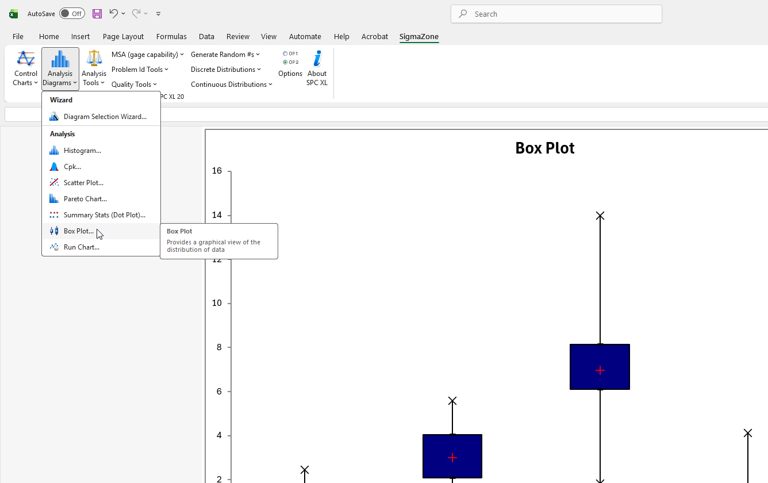Open the Cpk analysis tool
This screenshot has width=768, height=483.
(71, 166)
